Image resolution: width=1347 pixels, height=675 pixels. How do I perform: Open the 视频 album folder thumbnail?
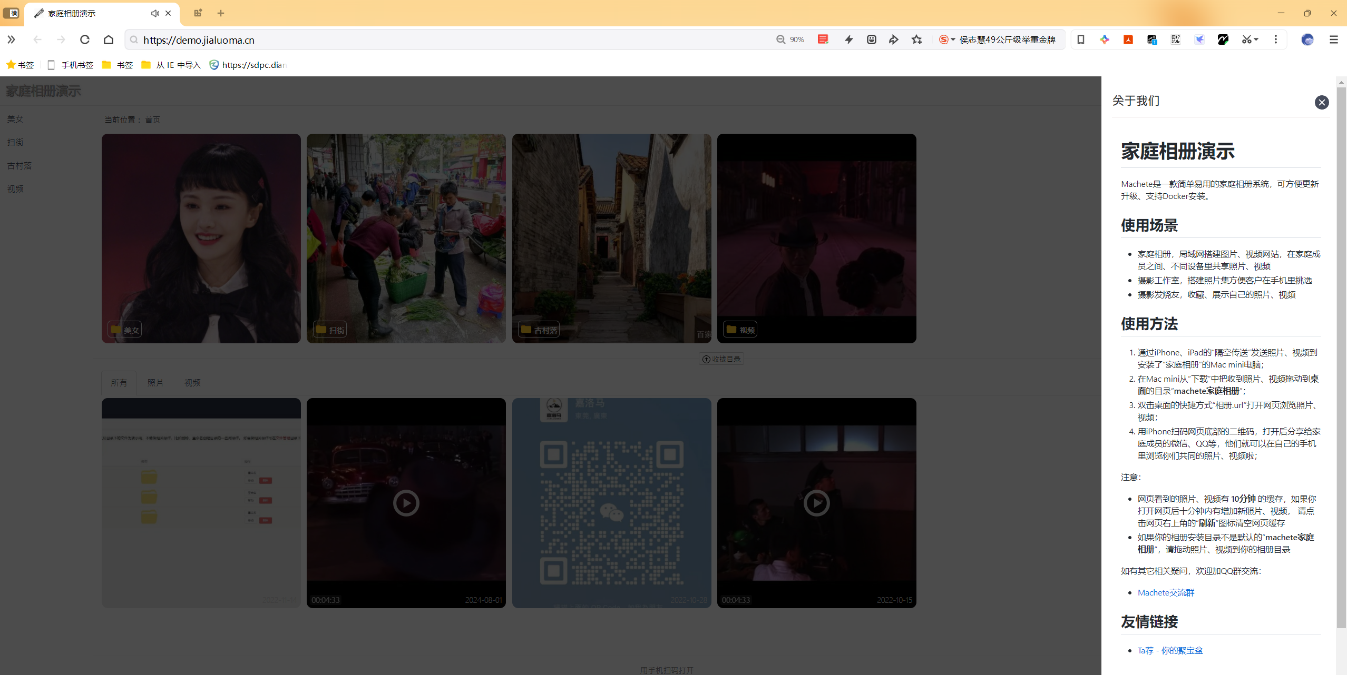point(817,238)
